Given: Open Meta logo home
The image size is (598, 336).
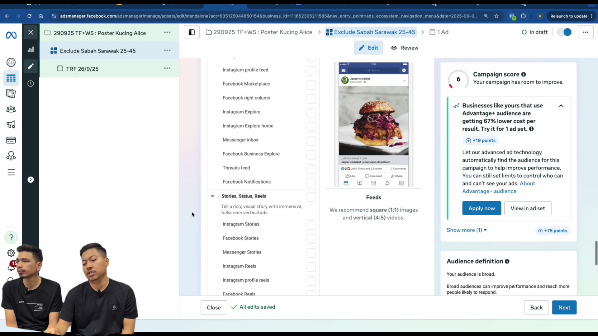Looking at the screenshot, I should click(11, 35).
